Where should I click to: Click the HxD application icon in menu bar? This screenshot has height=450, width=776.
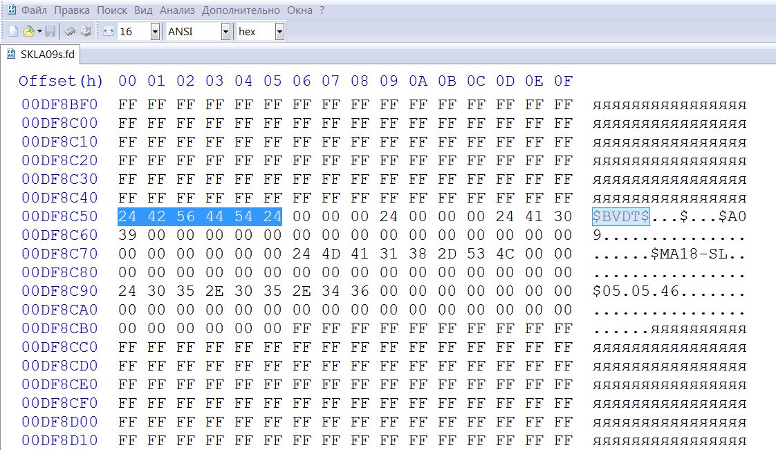pos(11,10)
